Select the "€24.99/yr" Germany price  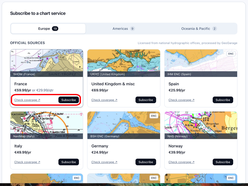(x=100, y=152)
